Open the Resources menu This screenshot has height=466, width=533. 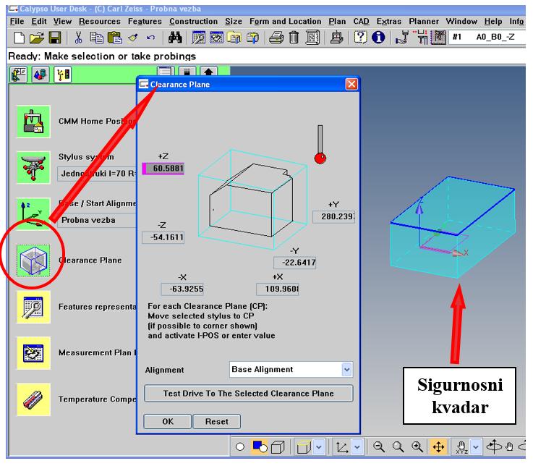(x=100, y=22)
